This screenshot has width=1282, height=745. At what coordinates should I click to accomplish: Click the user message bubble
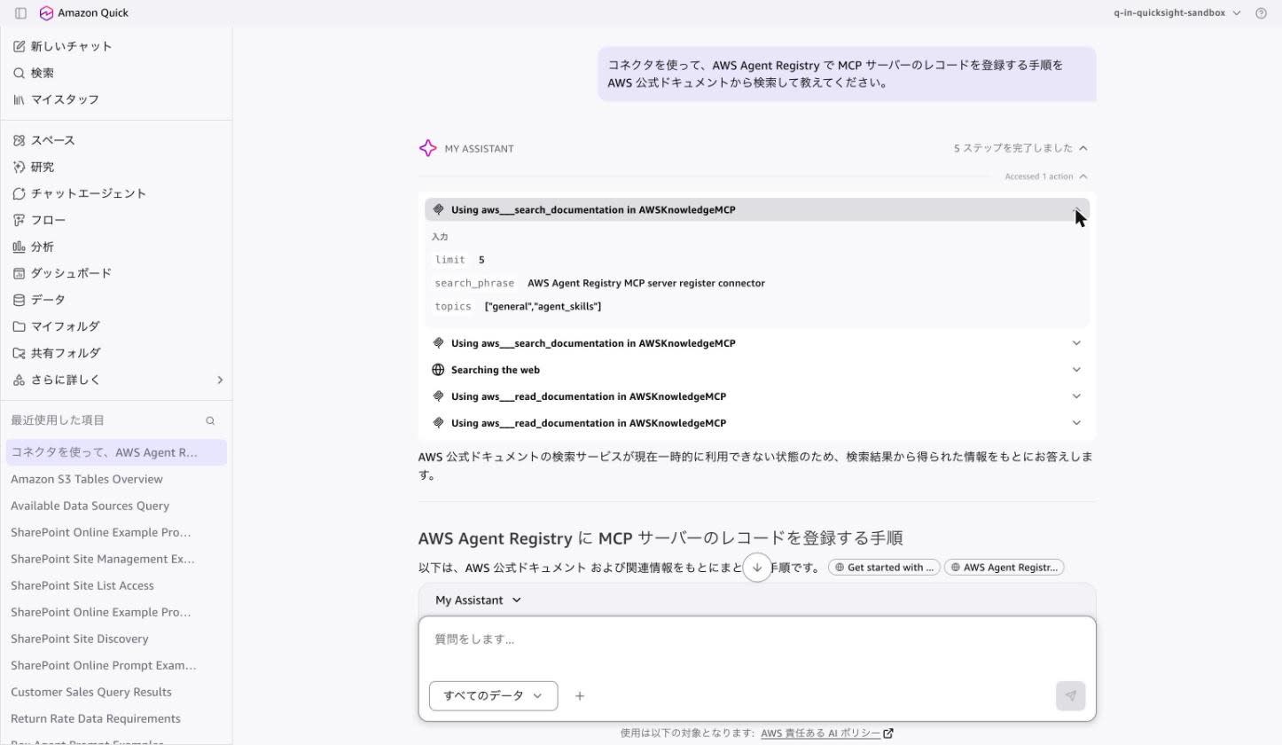[x=847, y=74]
